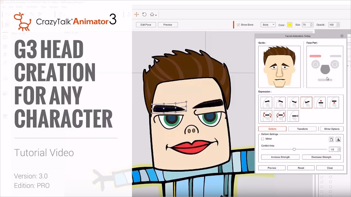351x197 pixels.
Task: Open the Body dropdown
Action: coord(268,24)
